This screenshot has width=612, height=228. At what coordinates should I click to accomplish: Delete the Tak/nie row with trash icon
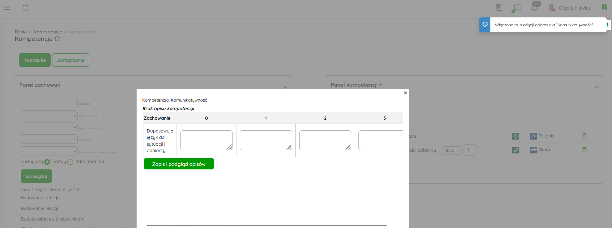coord(584,136)
